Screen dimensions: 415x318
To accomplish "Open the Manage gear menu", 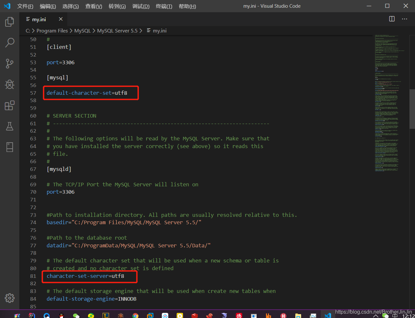I will tap(10, 298).
